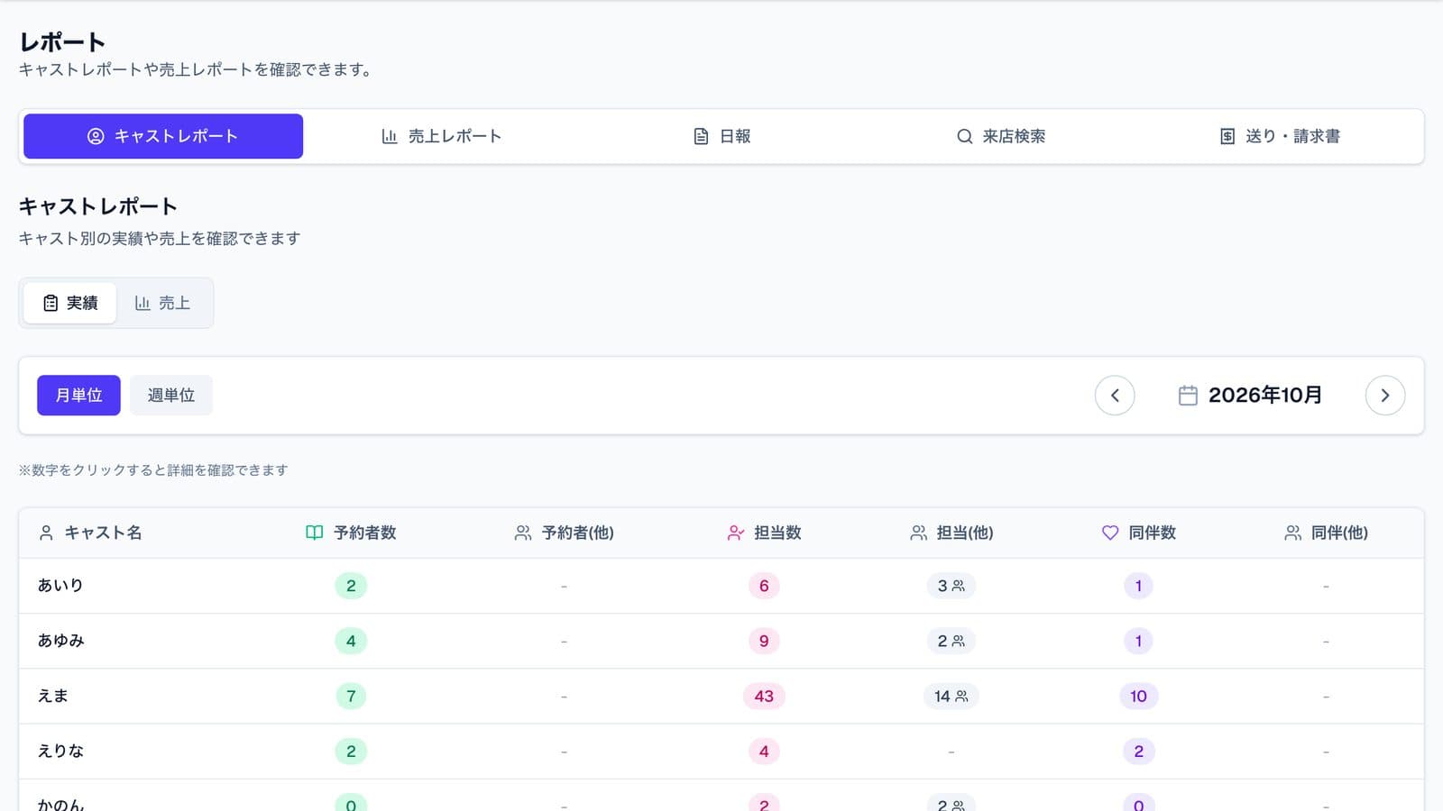The image size is (1443, 811).
Task: Open あいり's 担当数 count 6
Action: pos(764,586)
